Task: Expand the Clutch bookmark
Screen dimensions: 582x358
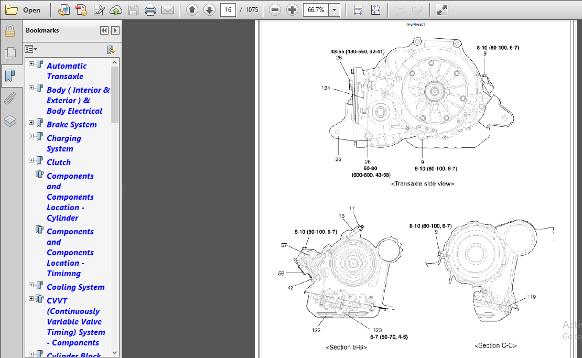Action: point(31,160)
